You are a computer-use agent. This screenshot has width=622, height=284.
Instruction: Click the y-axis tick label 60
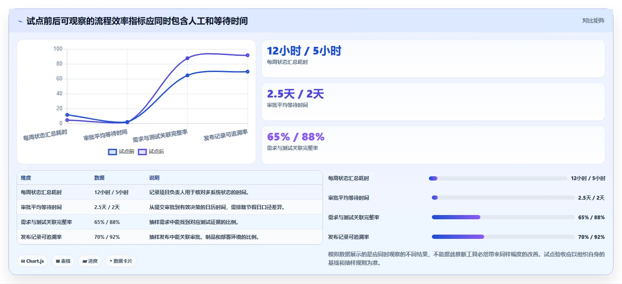[x=60, y=79]
